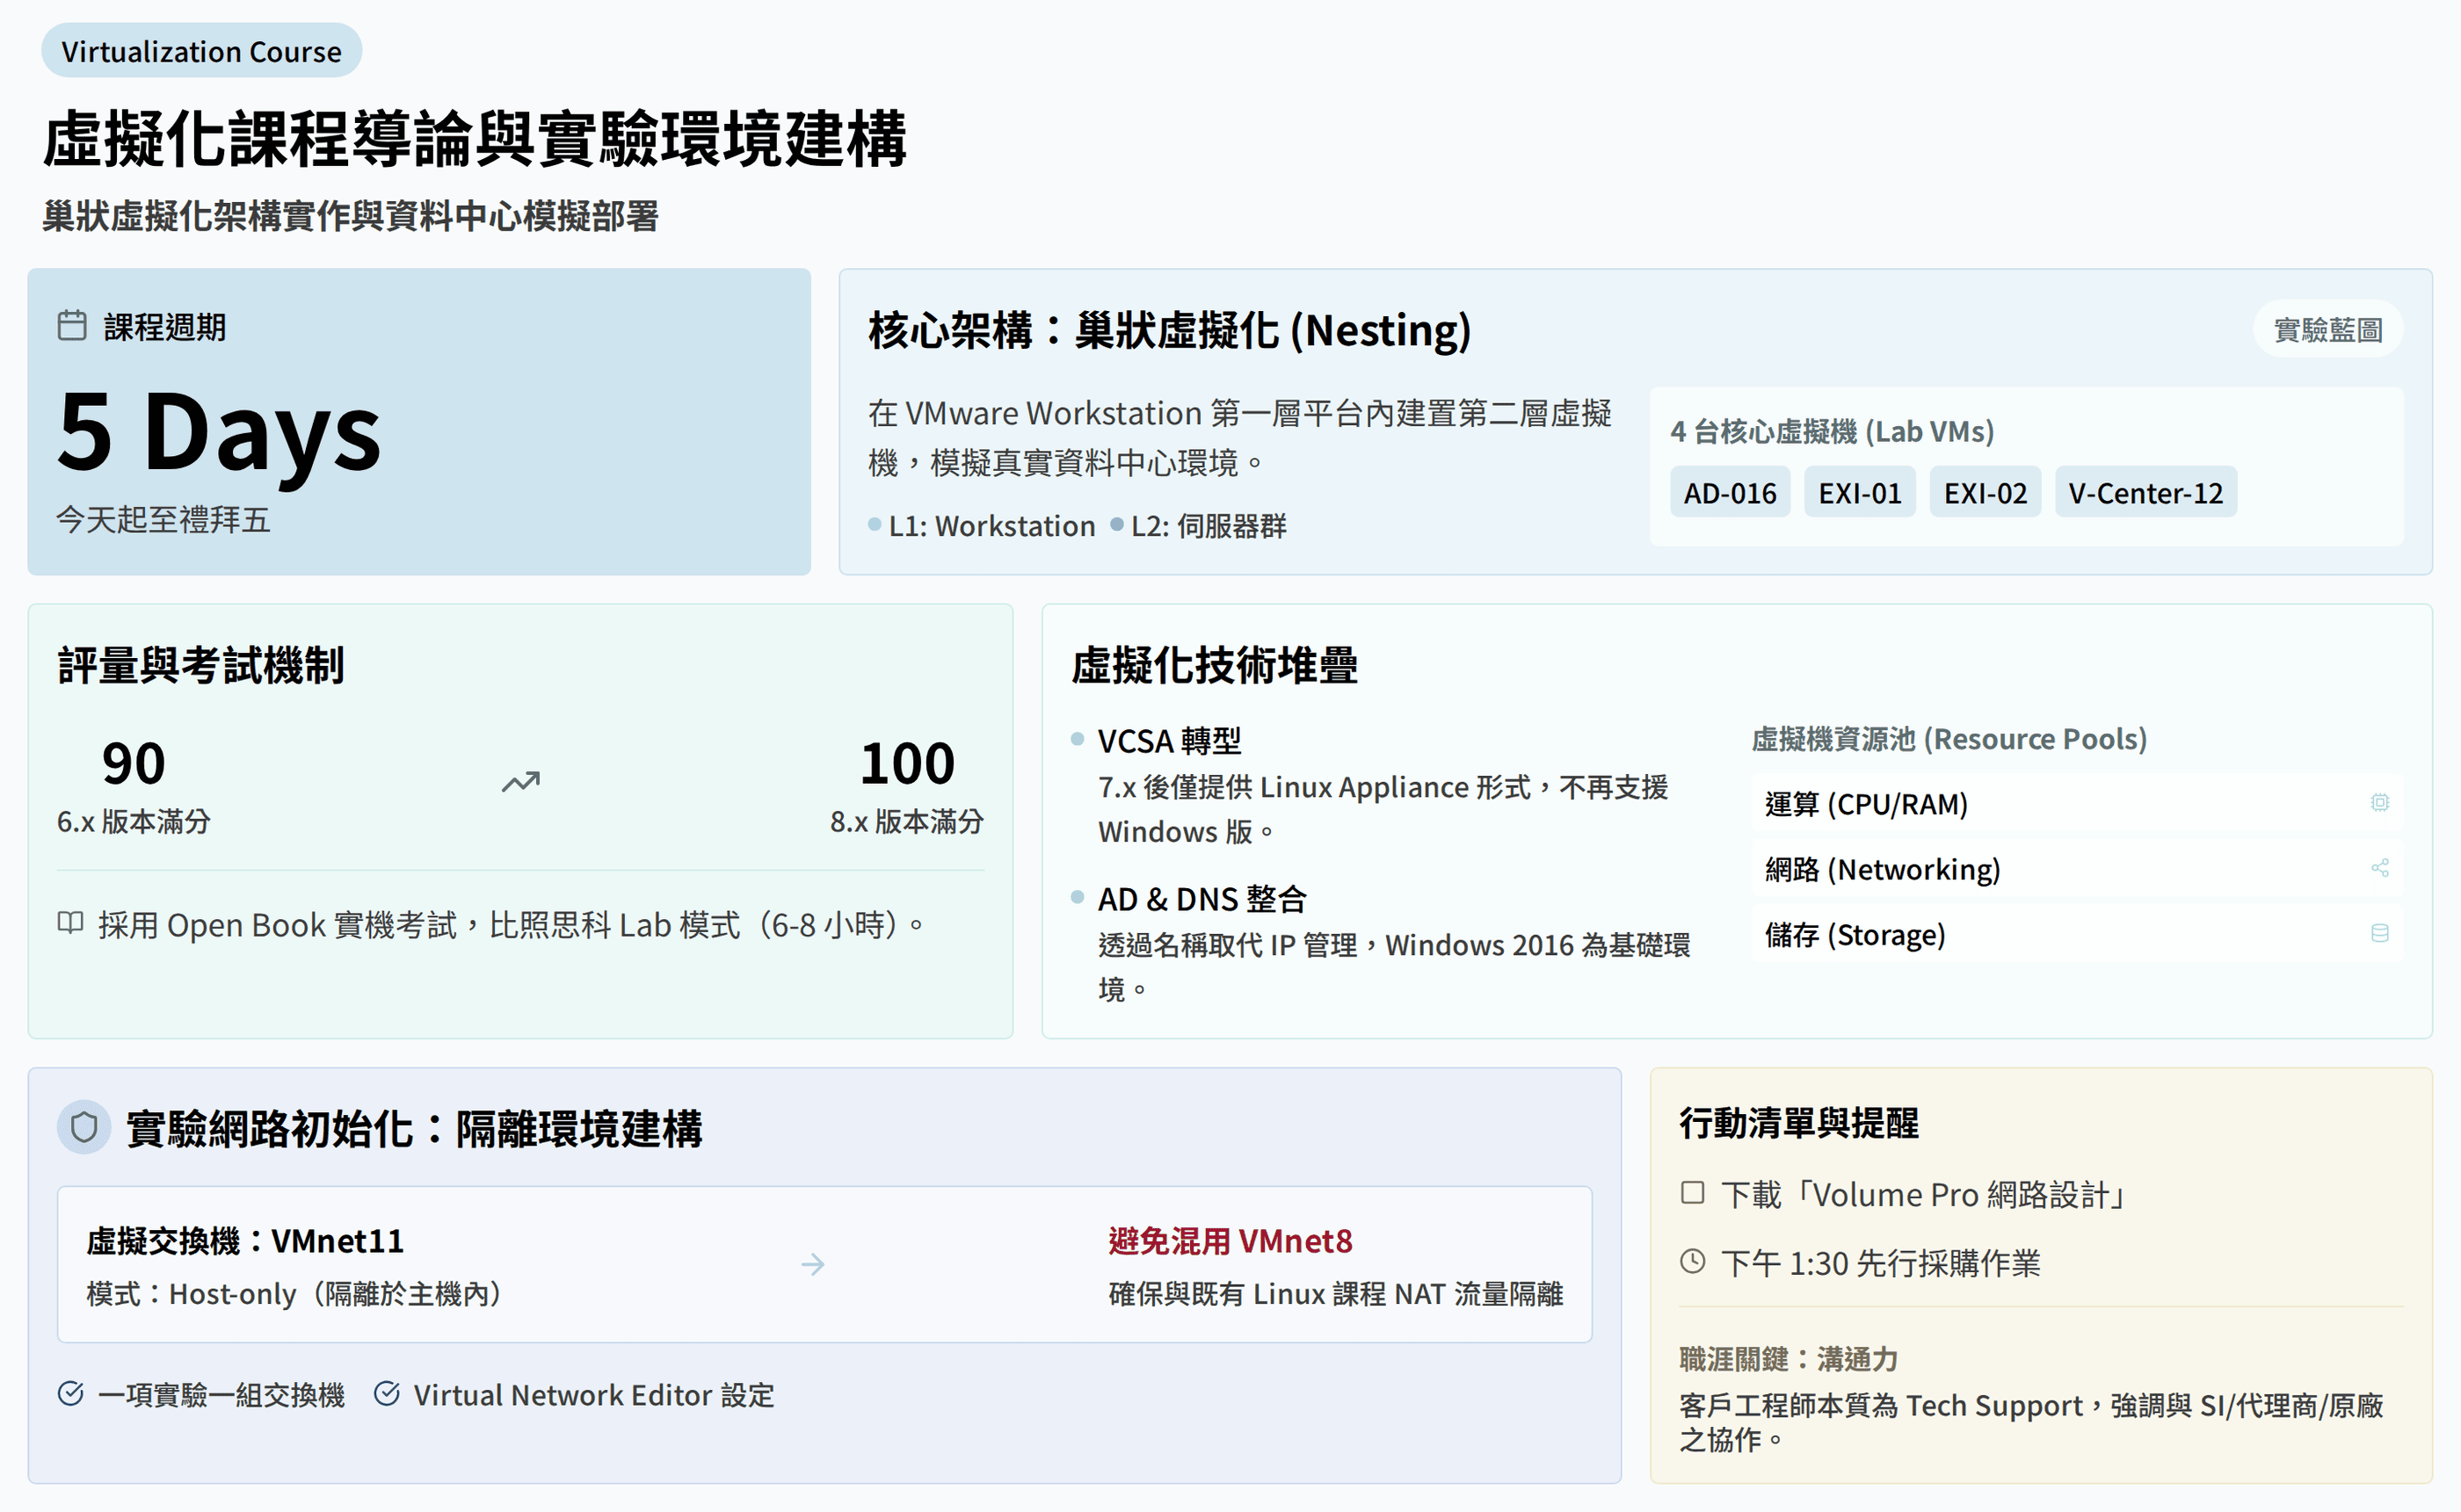Select the EXI-01 VM tag

pos(1860,493)
